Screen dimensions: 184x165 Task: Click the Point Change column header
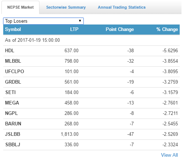click(x=120, y=30)
